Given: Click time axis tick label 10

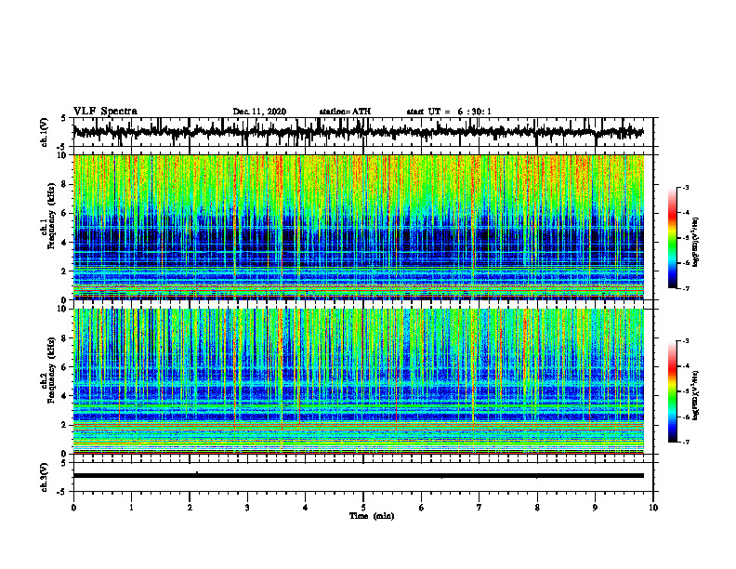Looking at the screenshot, I should 653,508.
